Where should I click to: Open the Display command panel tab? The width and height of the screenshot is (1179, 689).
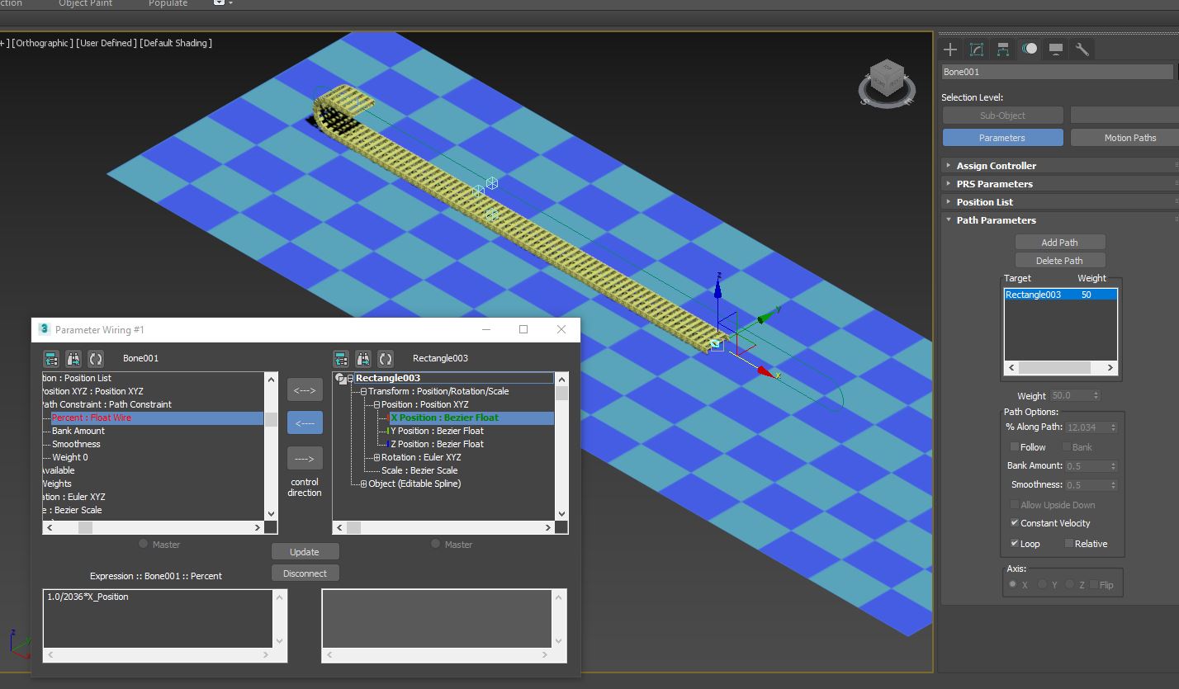(1056, 50)
